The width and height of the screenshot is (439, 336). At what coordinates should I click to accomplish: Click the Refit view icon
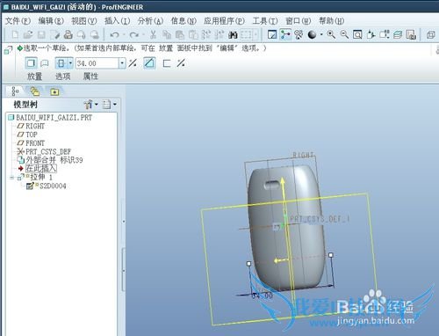click(x=357, y=34)
